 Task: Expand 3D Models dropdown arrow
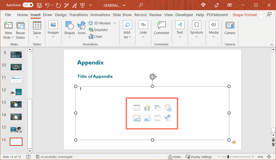coord(115,23)
